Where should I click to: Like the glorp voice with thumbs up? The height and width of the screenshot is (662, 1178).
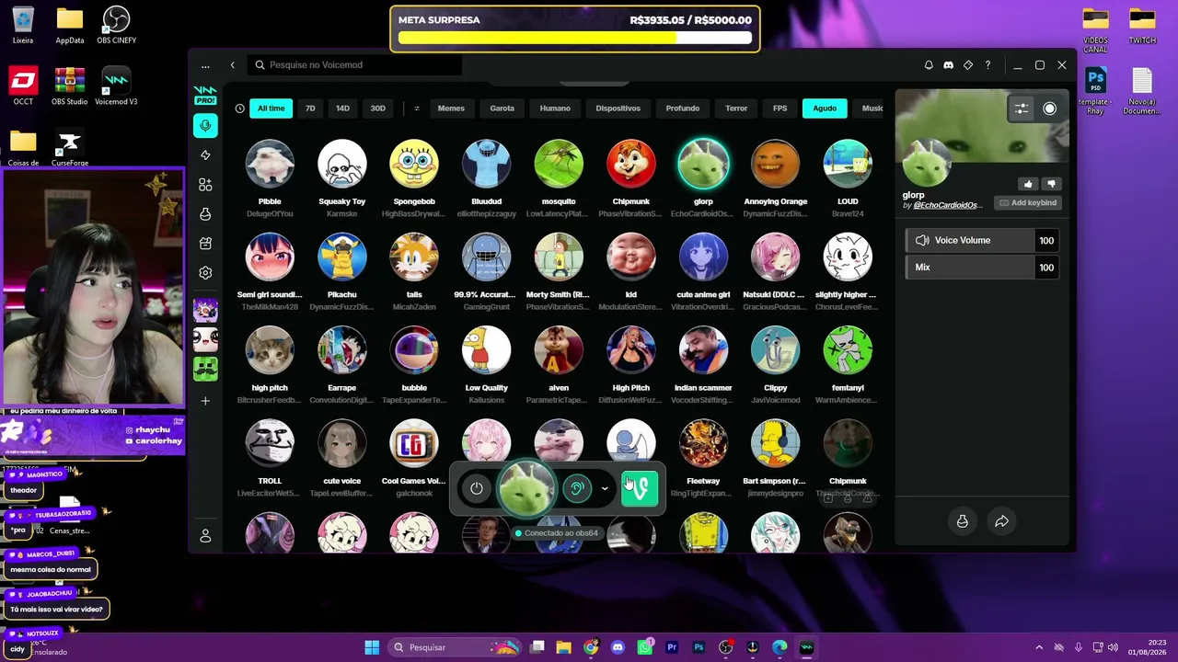click(x=1028, y=185)
